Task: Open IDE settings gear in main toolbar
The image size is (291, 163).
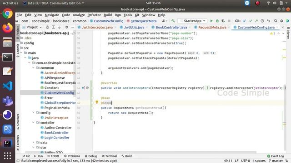Action: point(281,21)
